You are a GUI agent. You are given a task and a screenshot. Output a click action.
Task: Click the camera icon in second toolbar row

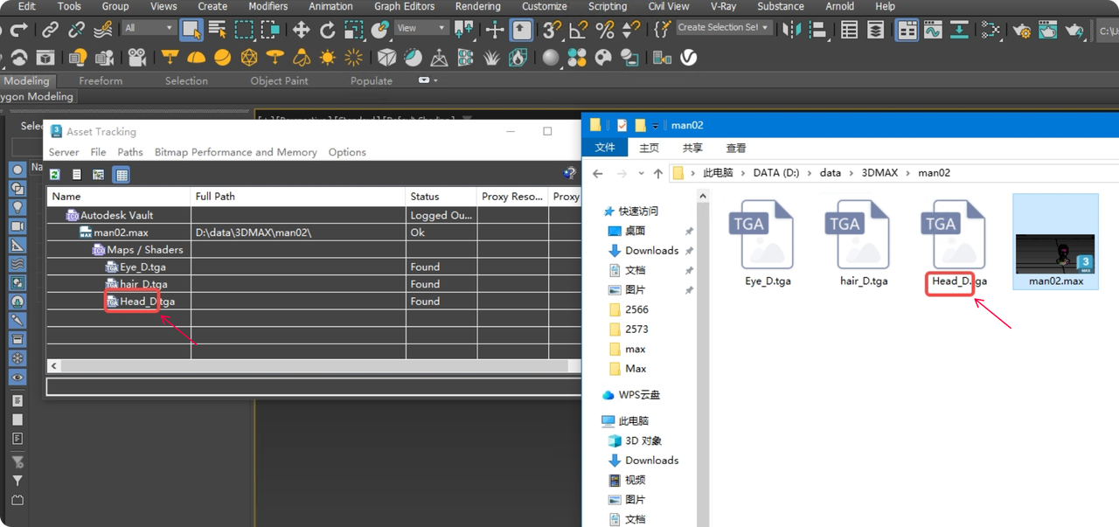tap(136, 58)
